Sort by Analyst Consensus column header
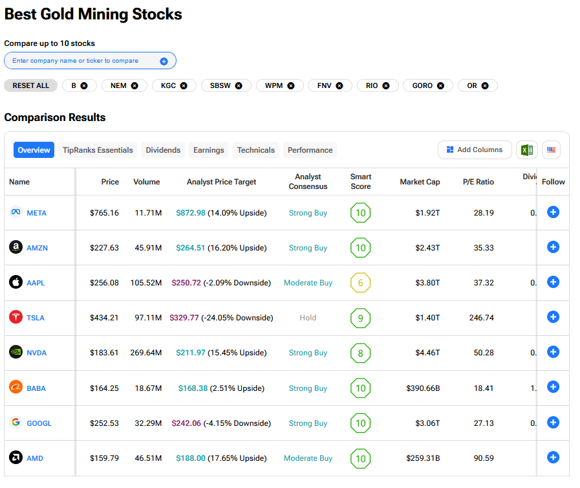 click(308, 181)
